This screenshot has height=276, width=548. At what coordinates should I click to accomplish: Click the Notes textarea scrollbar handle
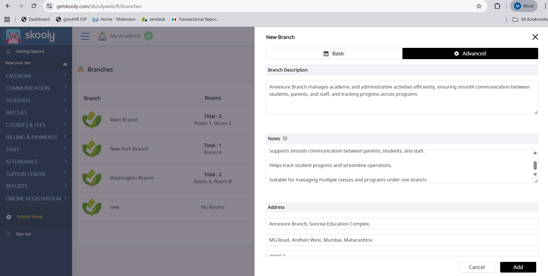[x=535, y=165]
